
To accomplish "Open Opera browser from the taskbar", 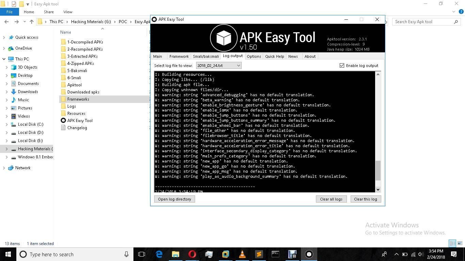I will coord(192,254).
